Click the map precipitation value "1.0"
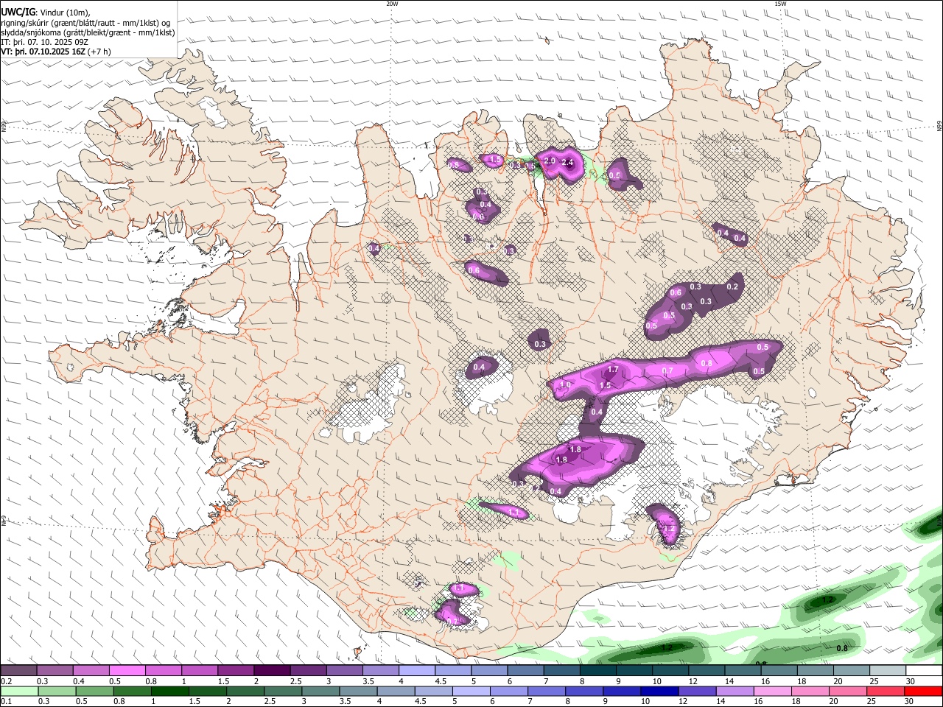 click(565, 385)
